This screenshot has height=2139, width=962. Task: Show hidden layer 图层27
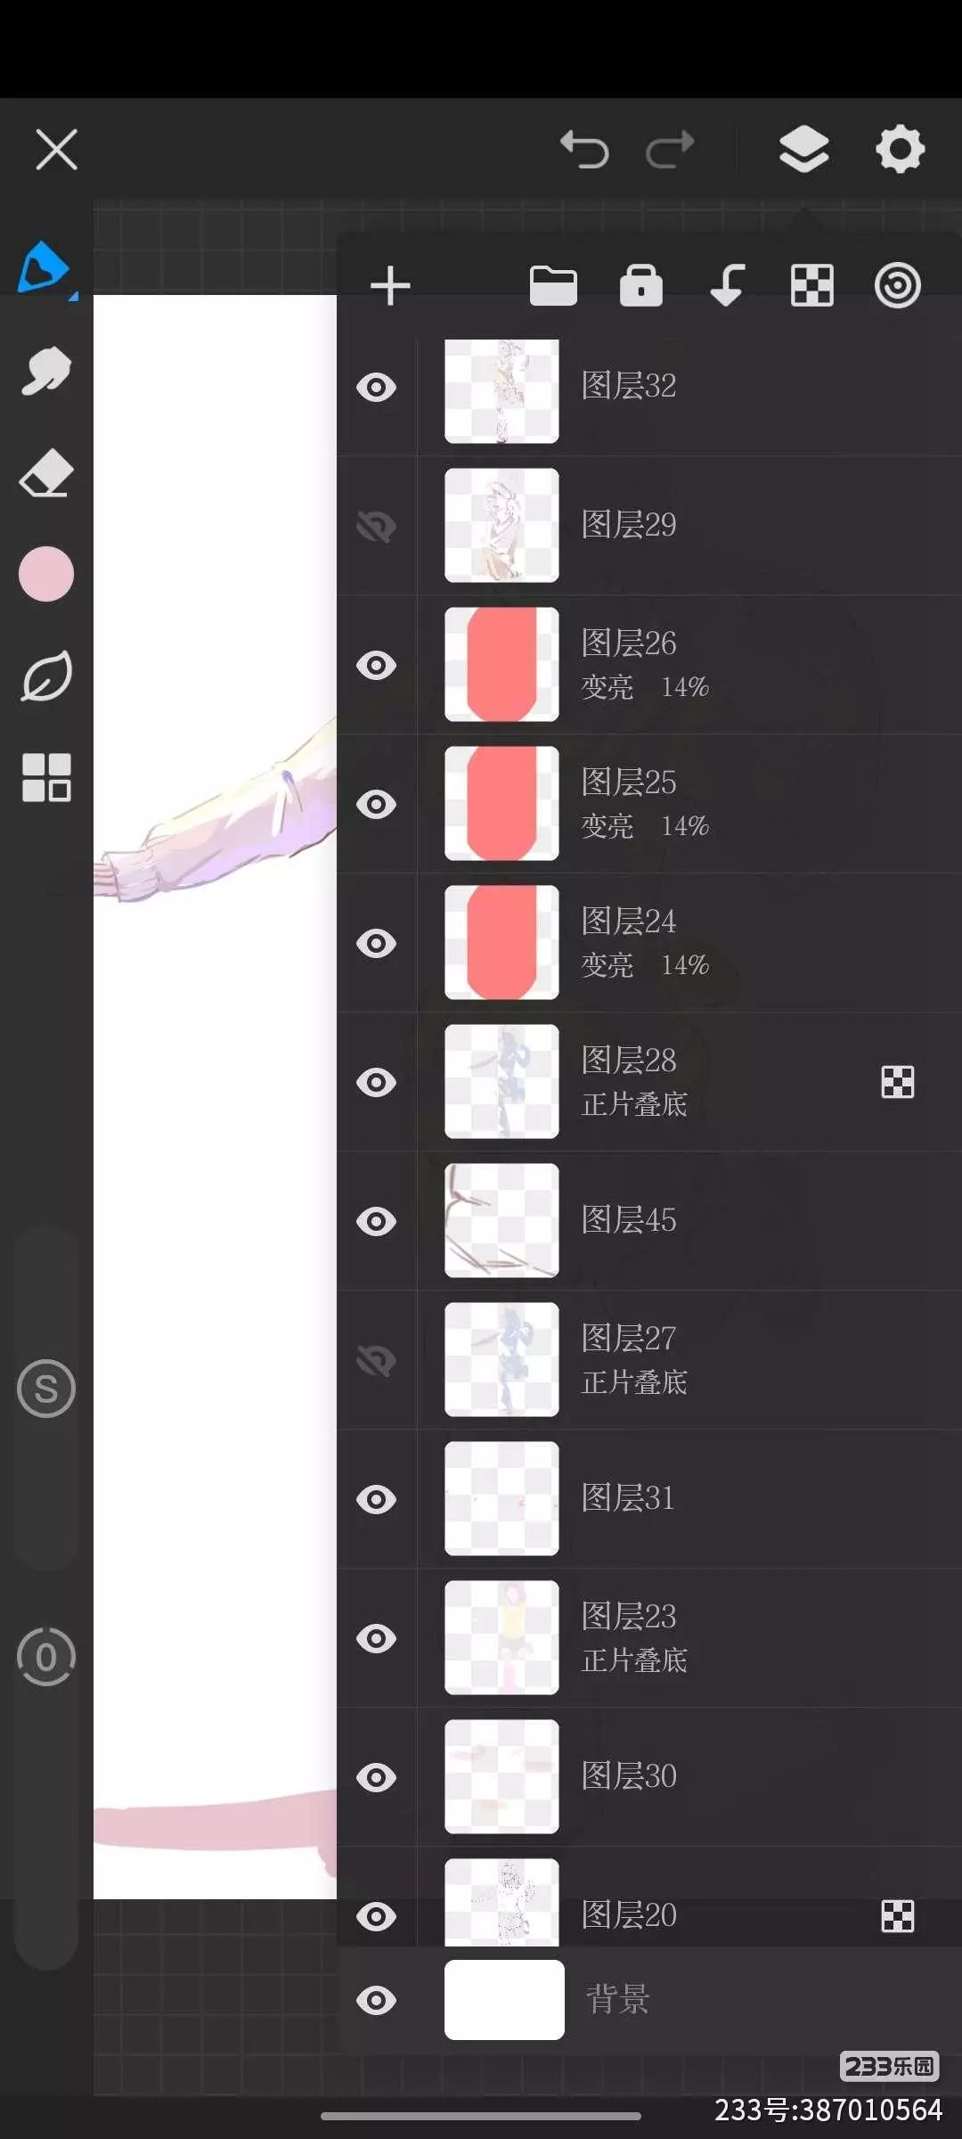376,1361
